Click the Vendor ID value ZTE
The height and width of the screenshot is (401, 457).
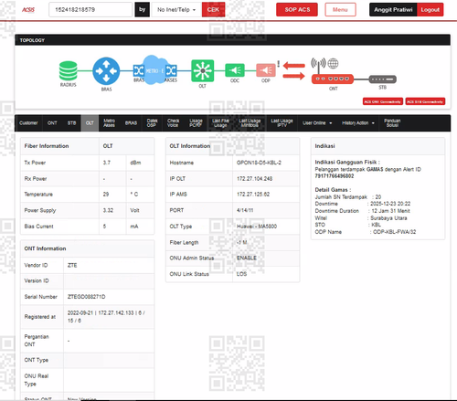click(x=72, y=265)
